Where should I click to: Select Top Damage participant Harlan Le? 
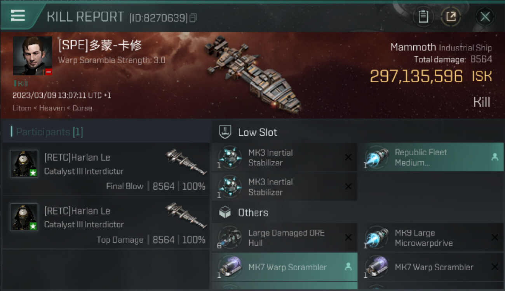click(77, 211)
